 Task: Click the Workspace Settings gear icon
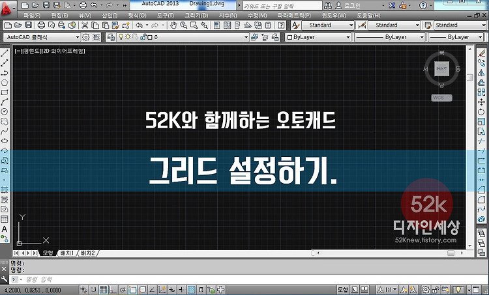(x=86, y=37)
